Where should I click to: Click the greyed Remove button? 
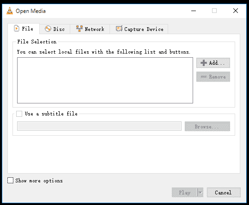(213, 77)
